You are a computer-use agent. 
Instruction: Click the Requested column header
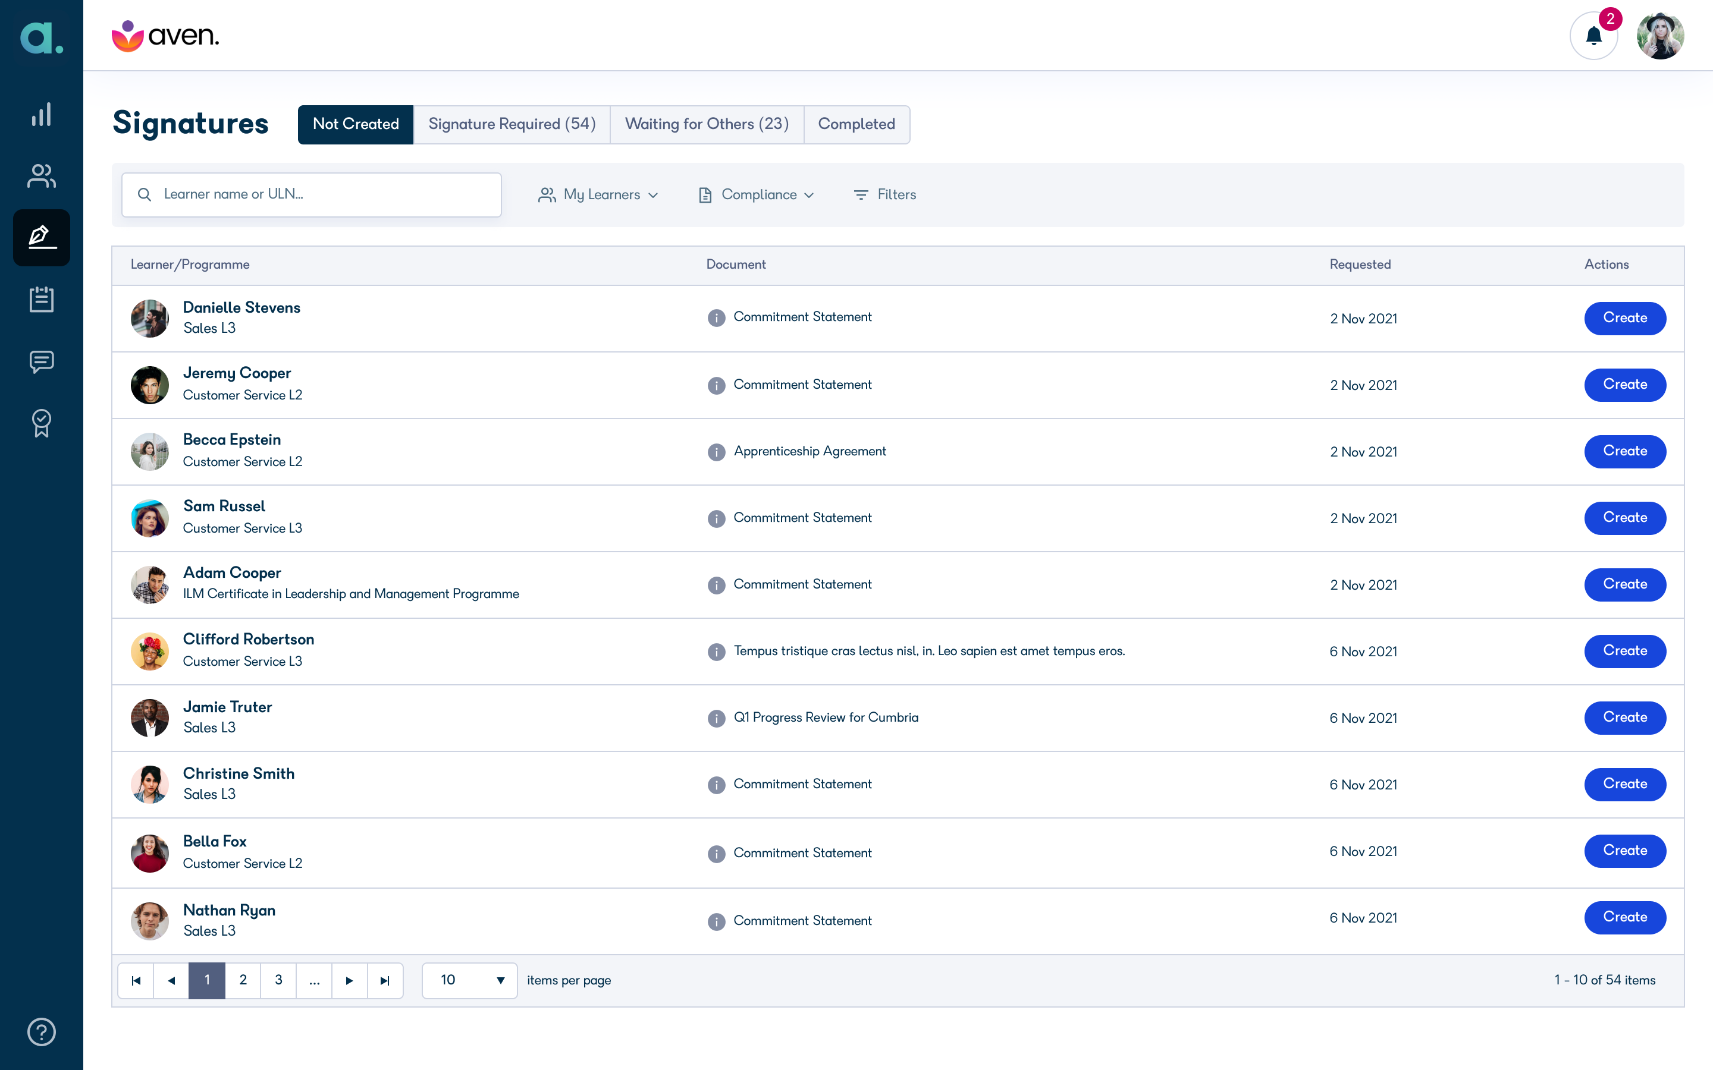[1360, 265]
